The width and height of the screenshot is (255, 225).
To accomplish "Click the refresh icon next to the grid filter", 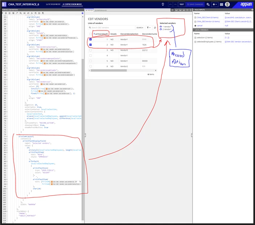I will point(155,28).
